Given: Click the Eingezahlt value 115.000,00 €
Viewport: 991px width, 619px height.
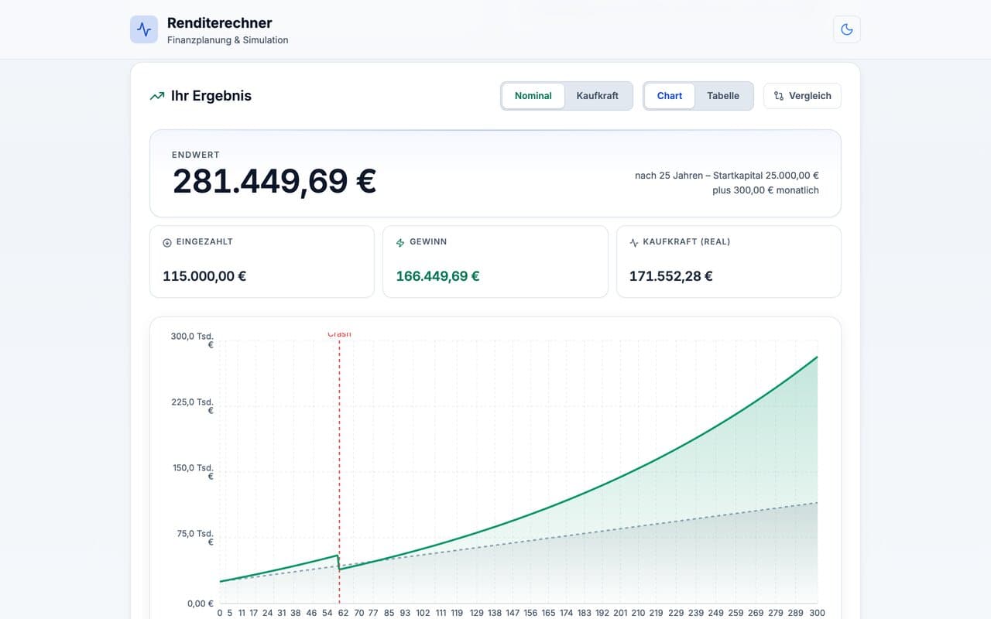Looking at the screenshot, I should (204, 275).
